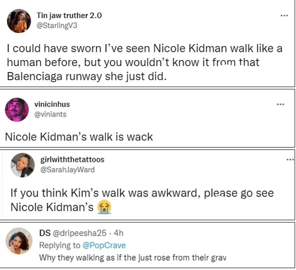The height and width of the screenshot is (270, 296).
Task: Open more options on girlwiththetattoos's tweet
Action: 291,159
